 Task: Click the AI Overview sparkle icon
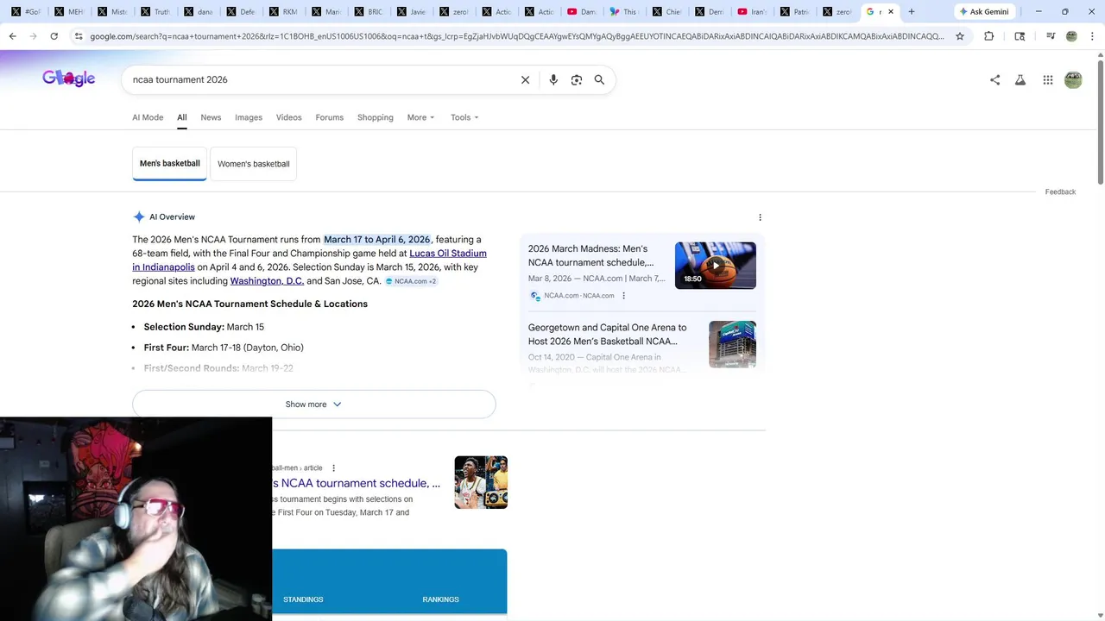[138, 216]
